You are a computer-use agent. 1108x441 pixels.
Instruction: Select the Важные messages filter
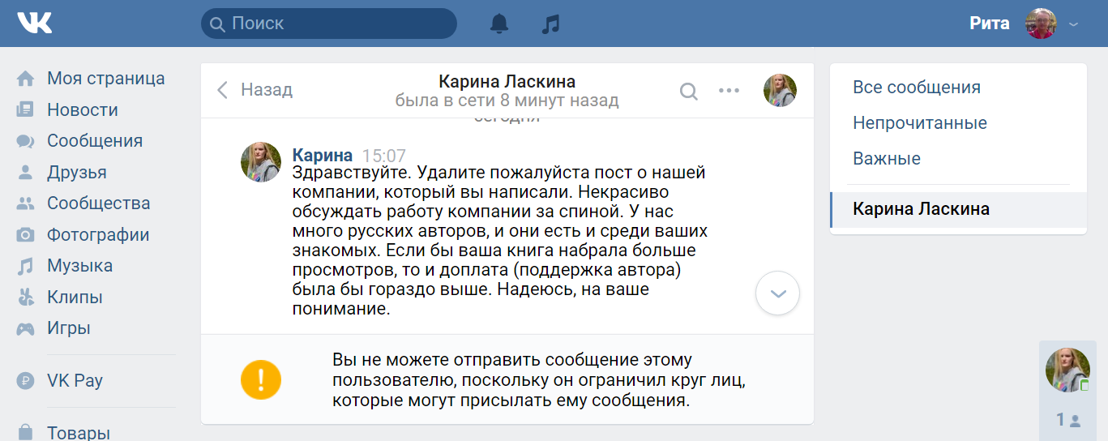tap(887, 159)
